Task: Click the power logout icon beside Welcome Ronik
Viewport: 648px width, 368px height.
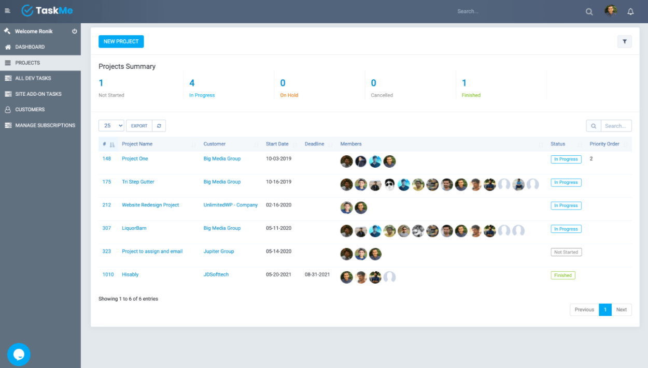Action: pyautogui.click(x=75, y=31)
